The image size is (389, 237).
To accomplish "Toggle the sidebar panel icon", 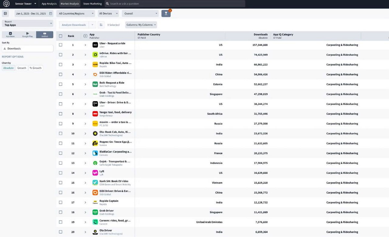I will click(6, 14).
